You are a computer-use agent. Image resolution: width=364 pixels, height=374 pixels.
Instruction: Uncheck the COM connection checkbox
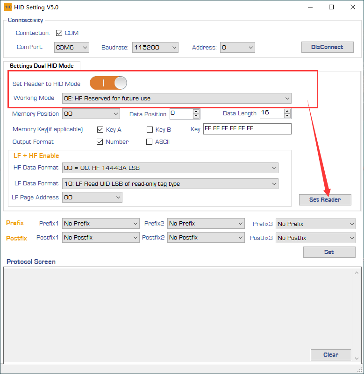[x=59, y=33]
